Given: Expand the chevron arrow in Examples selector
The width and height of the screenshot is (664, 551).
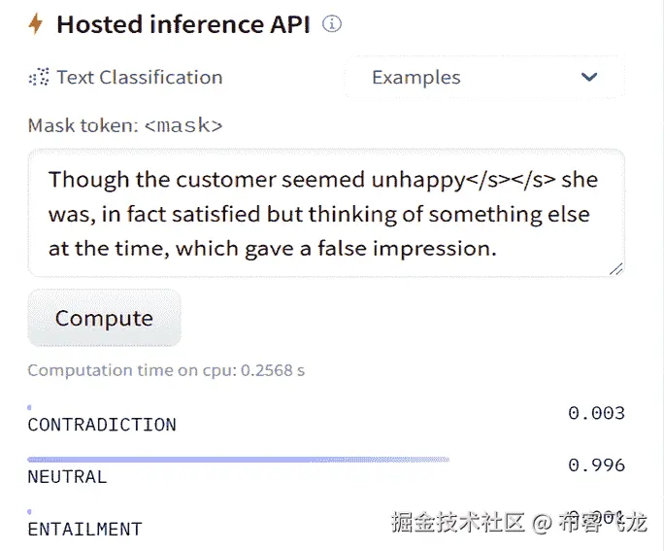Looking at the screenshot, I should pos(588,78).
